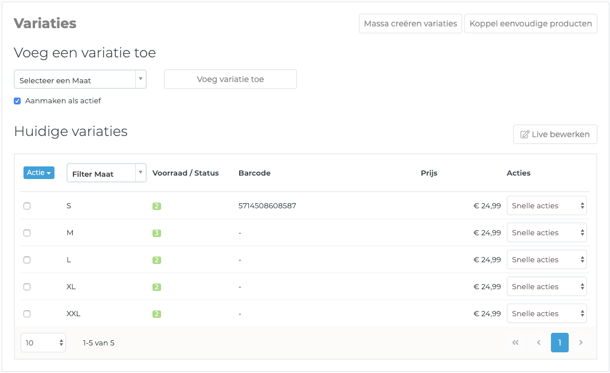This screenshot has width=610, height=373.
Task: Select the checkbox for size XL
Action: [27, 287]
